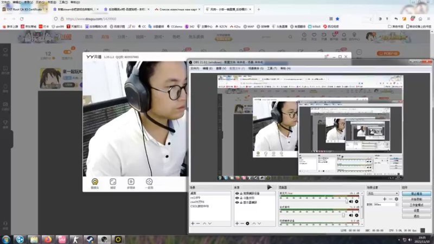Click Firefox home icon in toolbar
This screenshot has width=434, height=244.
click(420, 19)
